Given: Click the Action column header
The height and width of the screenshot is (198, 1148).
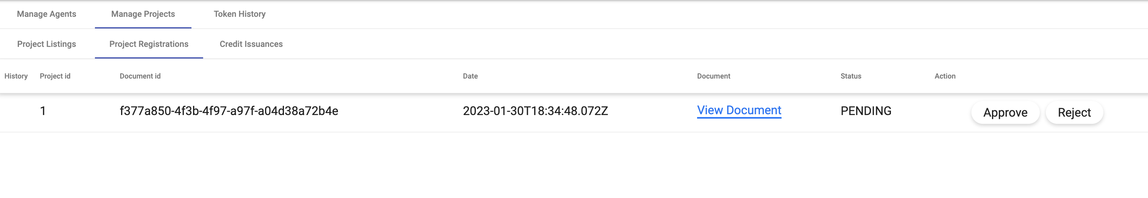Looking at the screenshot, I should coord(945,77).
